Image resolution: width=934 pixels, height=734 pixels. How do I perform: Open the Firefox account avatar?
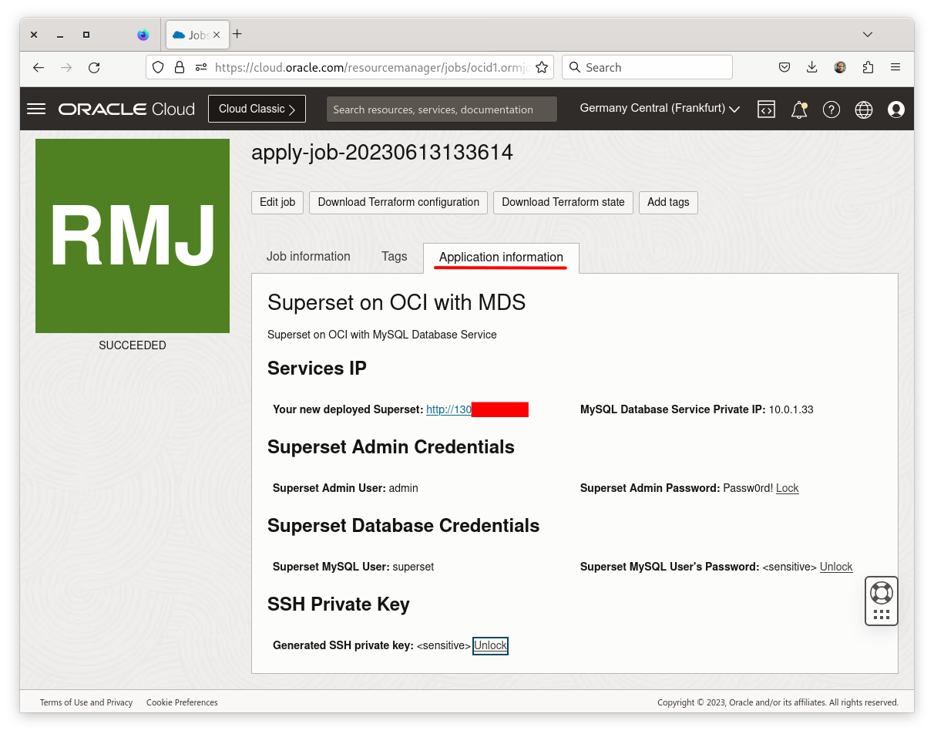coord(840,67)
